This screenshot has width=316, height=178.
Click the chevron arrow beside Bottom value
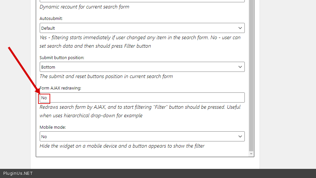pos(240,67)
